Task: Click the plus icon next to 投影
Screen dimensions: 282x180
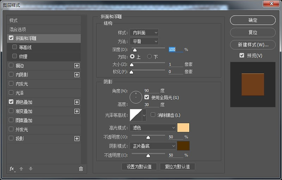Action: click(x=77, y=139)
